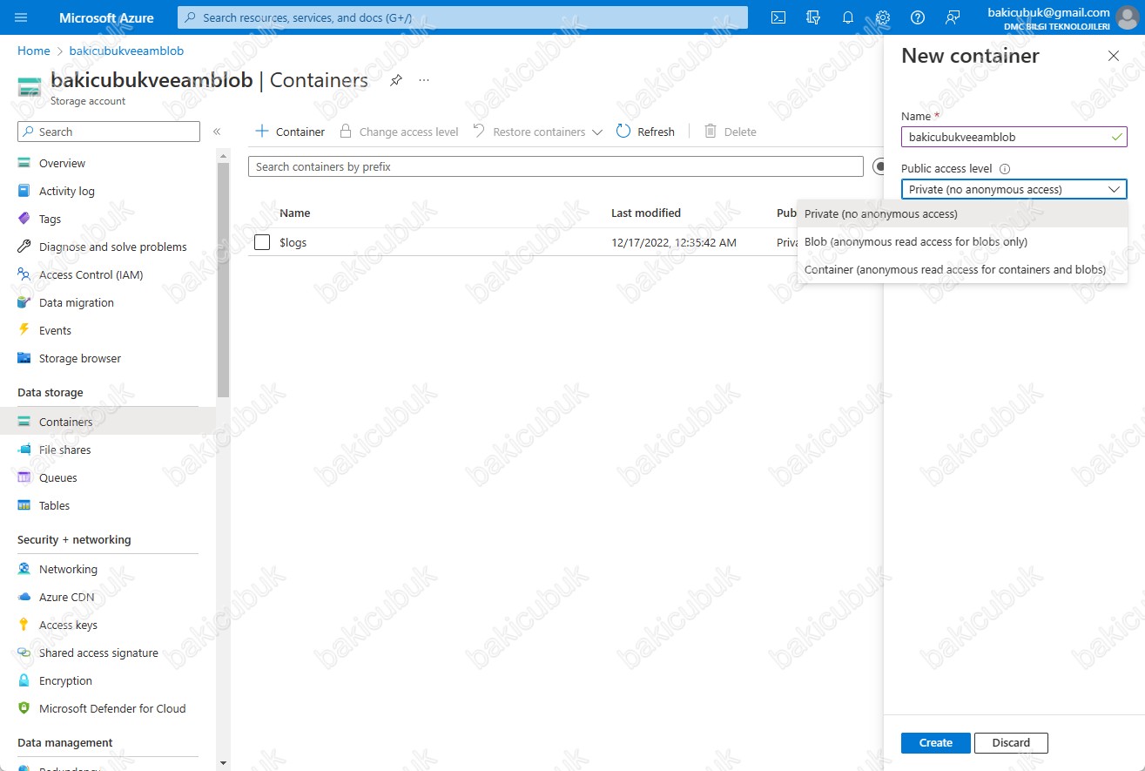1145x771 pixels.
Task: Go to Home breadcrumb link
Action: click(x=34, y=51)
